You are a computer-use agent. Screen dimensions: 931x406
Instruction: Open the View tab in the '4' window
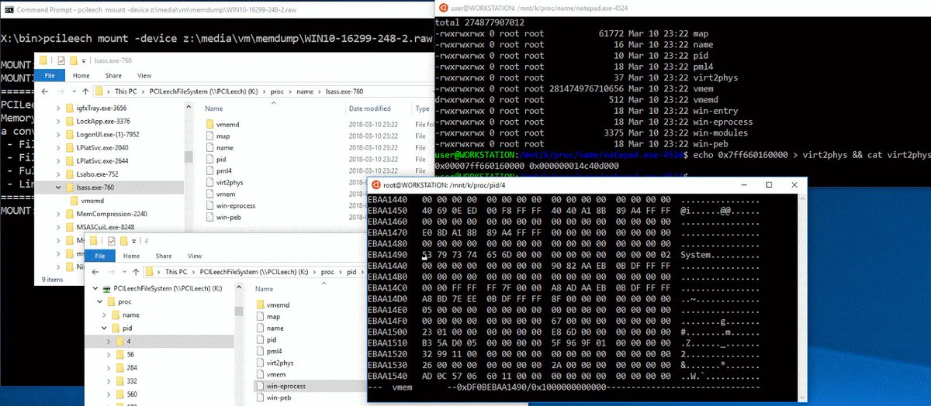(x=195, y=256)
